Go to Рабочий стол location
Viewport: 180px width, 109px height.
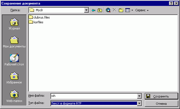(14, 60)
